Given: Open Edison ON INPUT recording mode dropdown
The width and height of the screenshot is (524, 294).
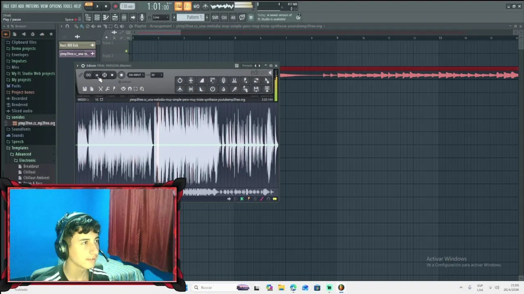Looking at the screenshot, I should point(136,75).
